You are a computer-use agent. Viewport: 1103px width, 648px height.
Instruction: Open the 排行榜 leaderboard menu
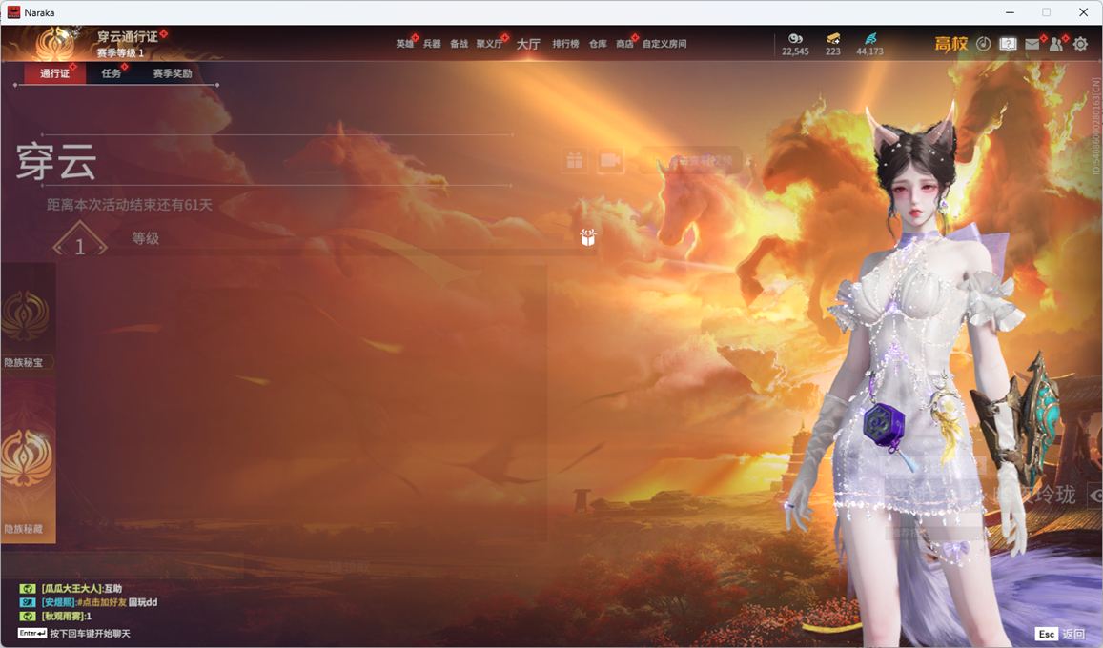[565, 44]
